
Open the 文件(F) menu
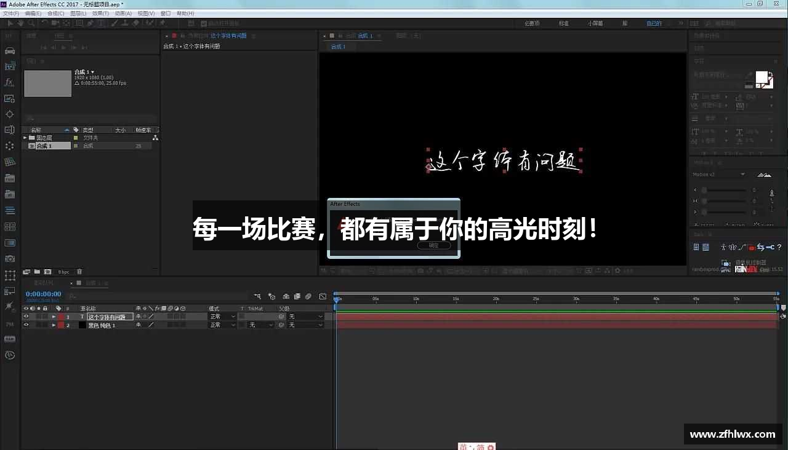tap(11, 13)
